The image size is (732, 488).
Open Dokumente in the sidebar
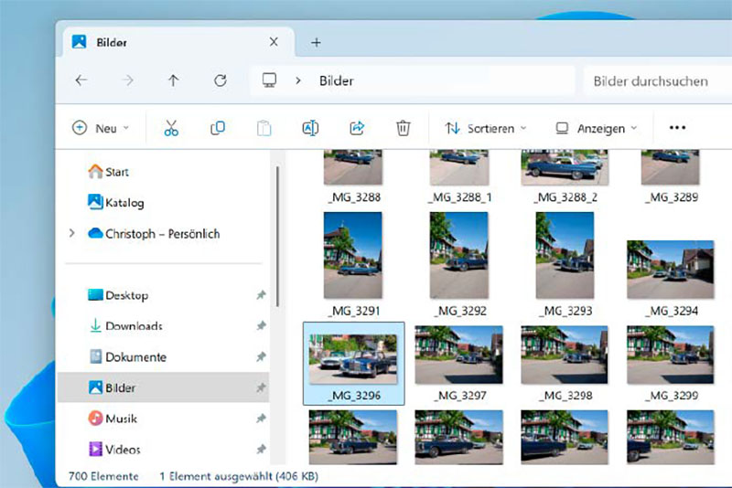coord(127,357)
